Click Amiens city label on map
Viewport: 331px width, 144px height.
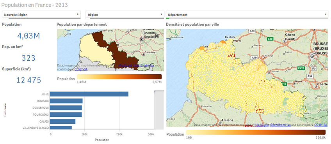[x=227, y=120]
